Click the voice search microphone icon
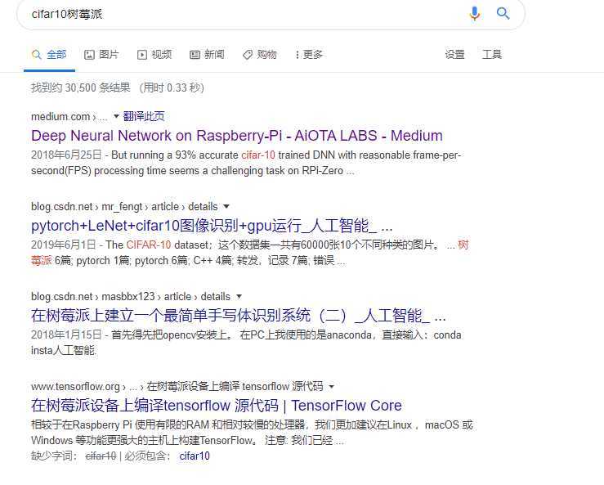 point(475,13)
